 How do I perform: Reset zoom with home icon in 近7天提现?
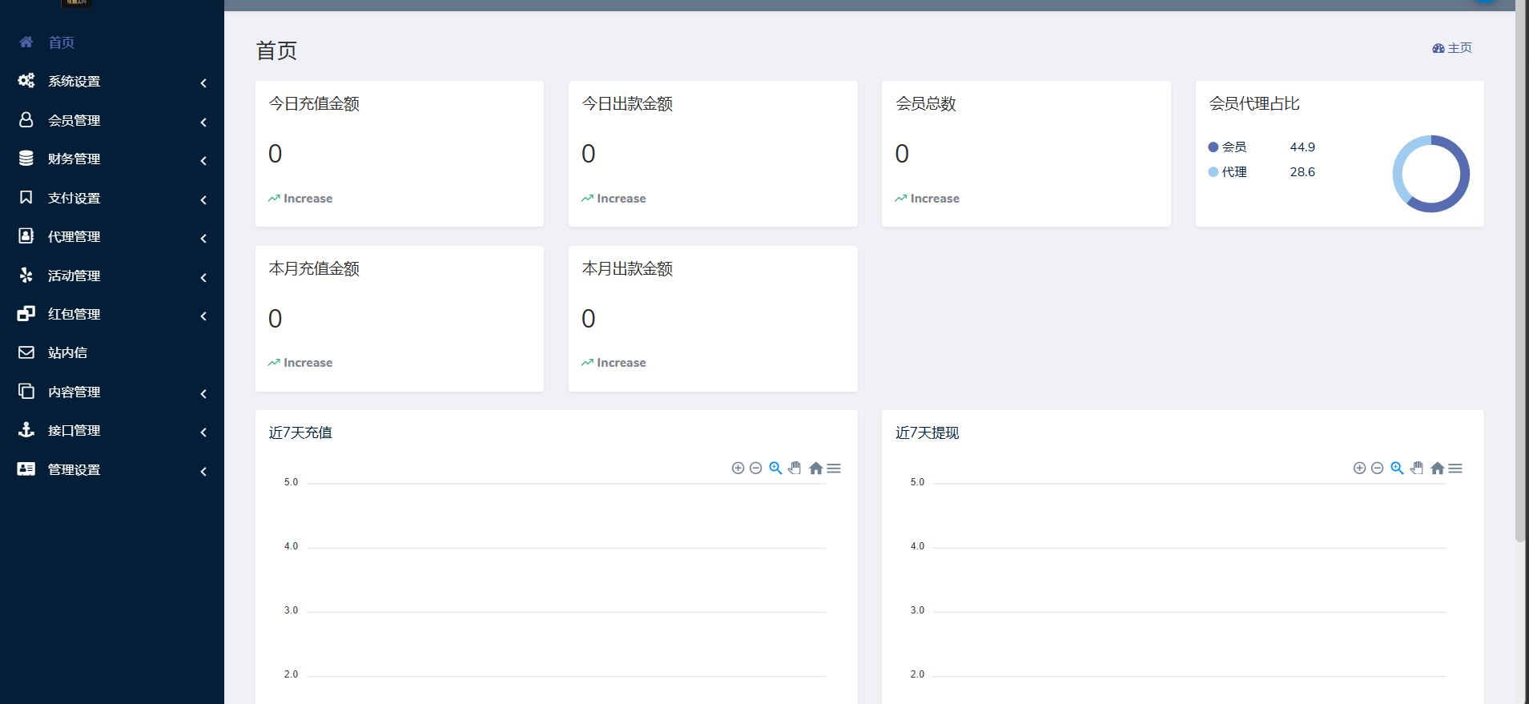point(1437,469)
